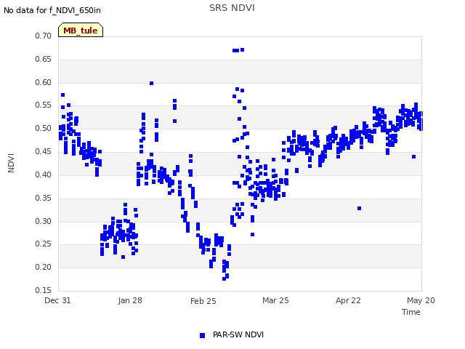Click the Time x-axis label
This screenshot has width=465, height=349.
[x=411, y=312]
